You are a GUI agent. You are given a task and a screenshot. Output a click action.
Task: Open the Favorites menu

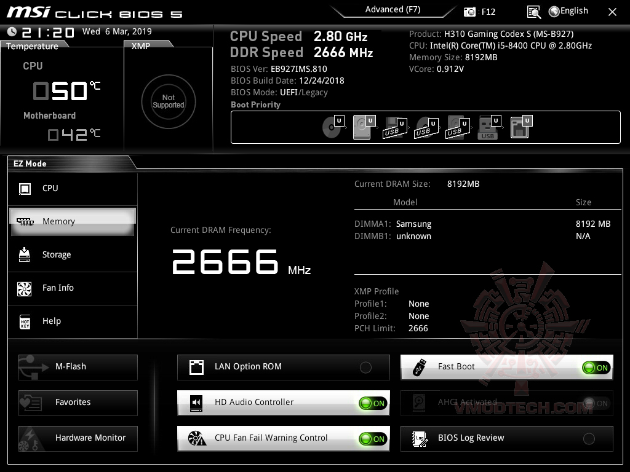[78, 403]
